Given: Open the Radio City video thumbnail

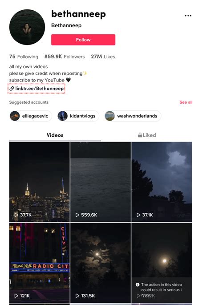Looking at the screenshot, I should [x=40, y=263].
